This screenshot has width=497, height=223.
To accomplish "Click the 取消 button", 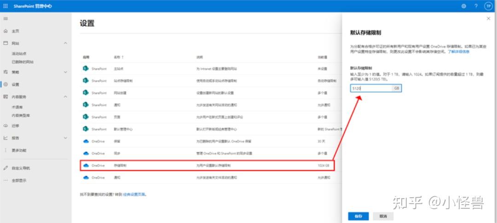I will click(x=383, y=217).
